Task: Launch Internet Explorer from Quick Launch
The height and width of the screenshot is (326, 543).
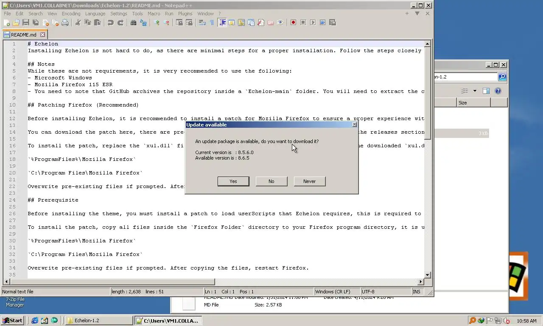Action: click(x=35, y=320)
